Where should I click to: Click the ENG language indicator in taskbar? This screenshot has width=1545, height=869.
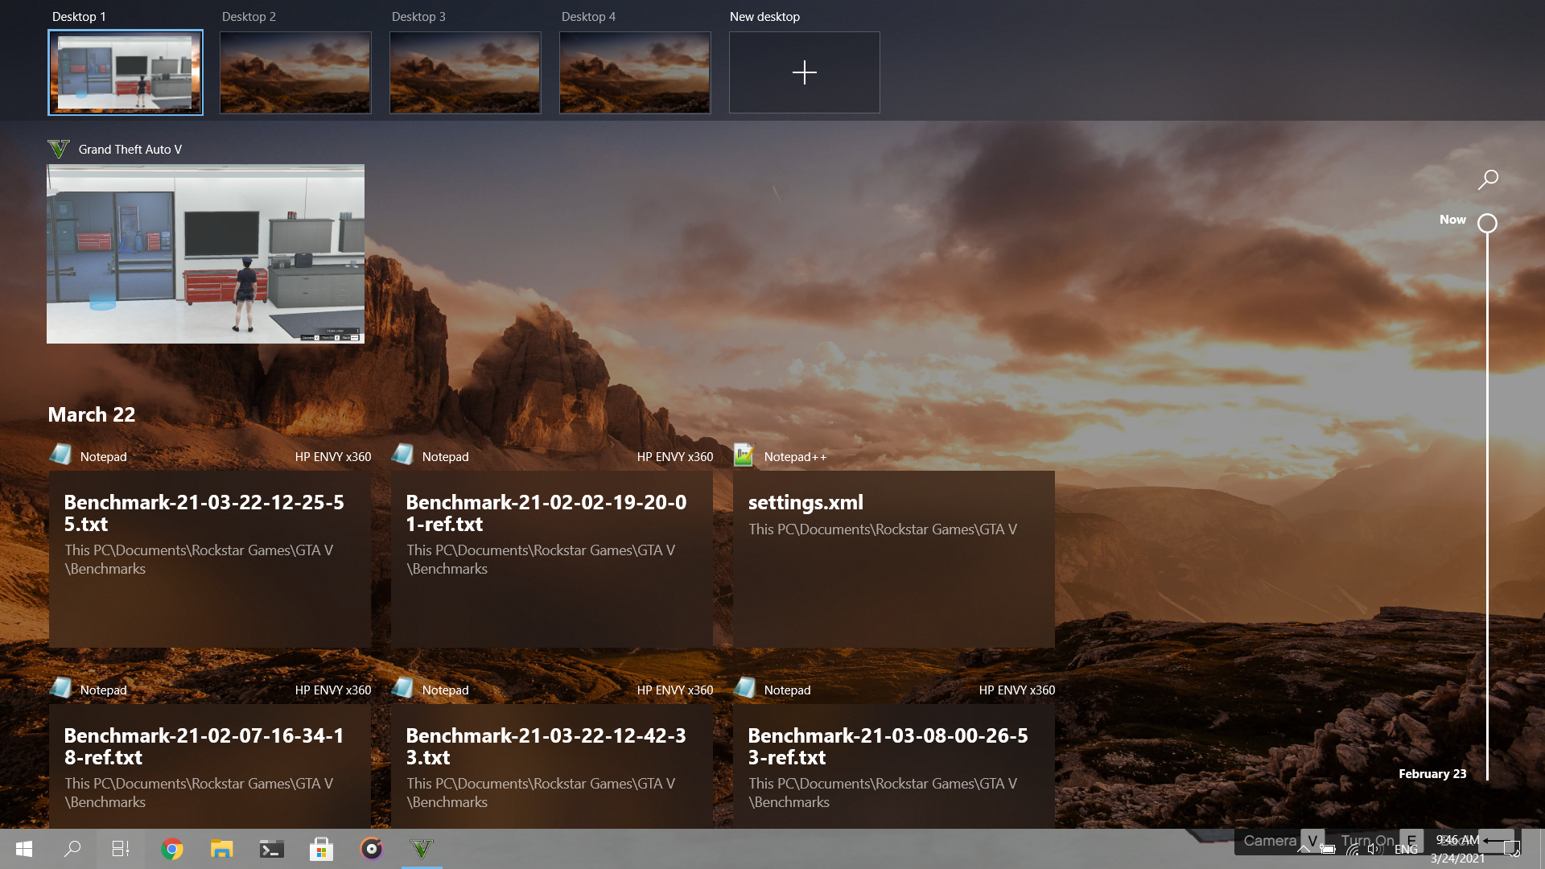click(x=1406, y=848)
